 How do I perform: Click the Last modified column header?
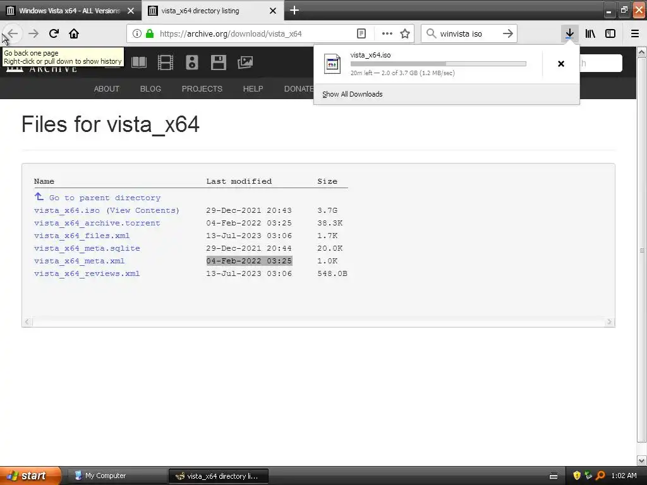pos(239,181)
